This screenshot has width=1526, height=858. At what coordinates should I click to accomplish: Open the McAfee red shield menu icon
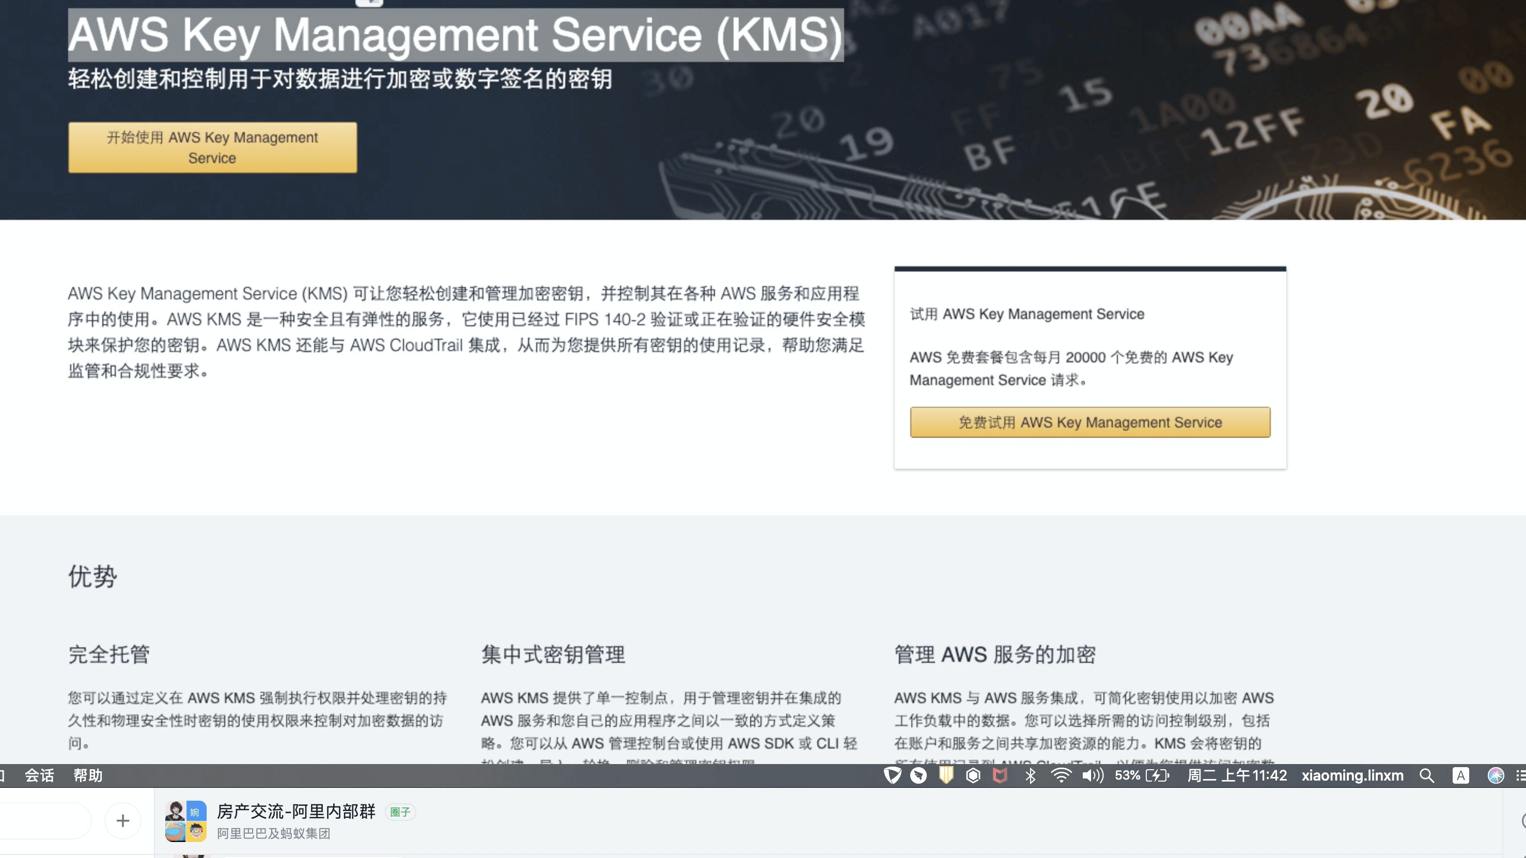(1000, 775)
